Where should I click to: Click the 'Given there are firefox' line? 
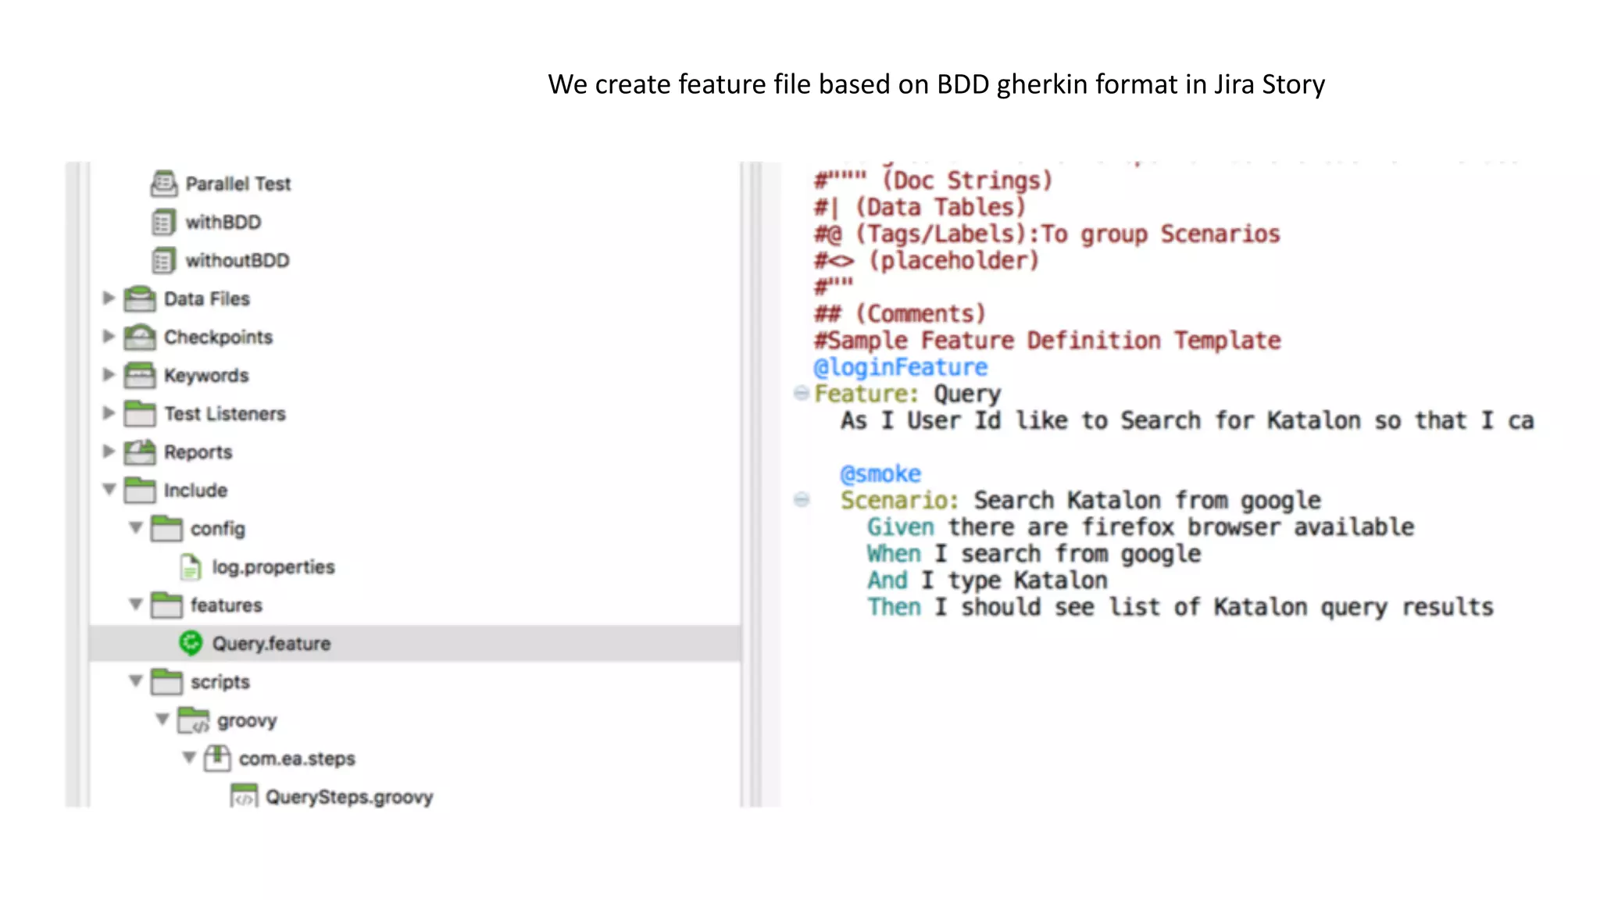[x=1141, y=527]
